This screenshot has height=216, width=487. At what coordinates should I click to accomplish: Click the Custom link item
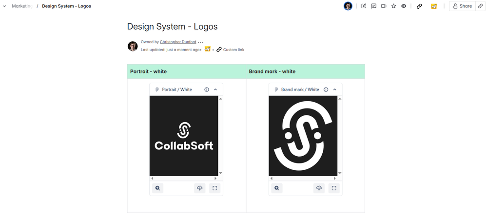tap(233, 50)
